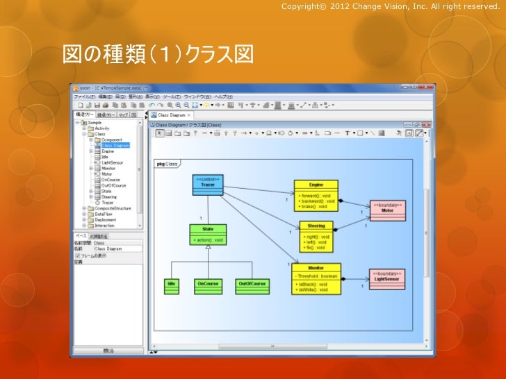506x379 pixels.
Task: Select the Package tool in diagram toolbar
Action: pos(177,133)
